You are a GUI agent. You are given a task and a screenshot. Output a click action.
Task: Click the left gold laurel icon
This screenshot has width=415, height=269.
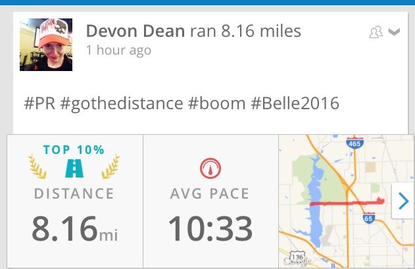(39, 167)
